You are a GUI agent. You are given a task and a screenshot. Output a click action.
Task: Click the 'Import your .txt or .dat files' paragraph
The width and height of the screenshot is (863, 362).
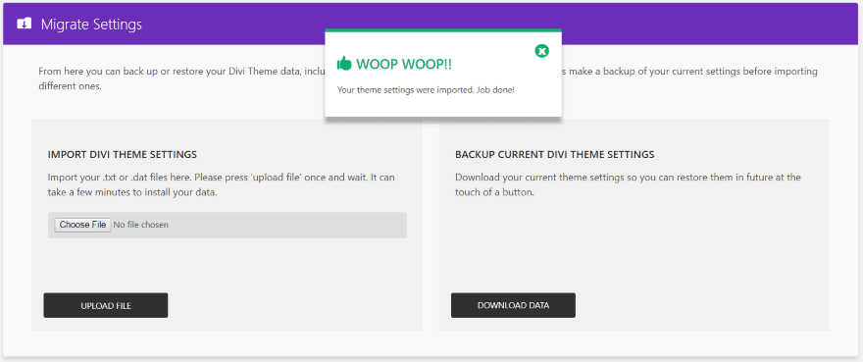(x=222, y=185)
